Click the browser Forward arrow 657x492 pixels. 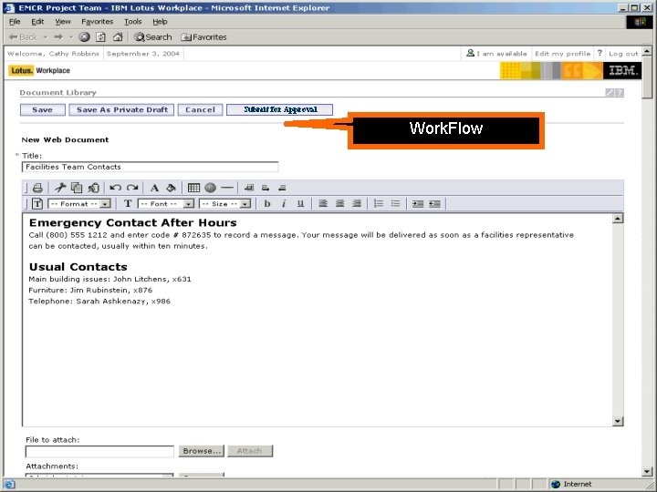point(58,37)
